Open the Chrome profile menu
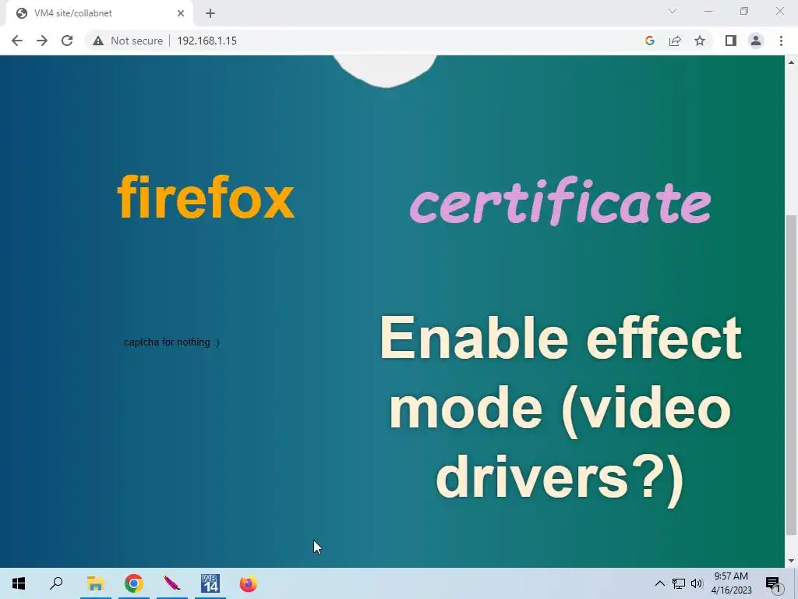798x599 pixels. point(756,41)
